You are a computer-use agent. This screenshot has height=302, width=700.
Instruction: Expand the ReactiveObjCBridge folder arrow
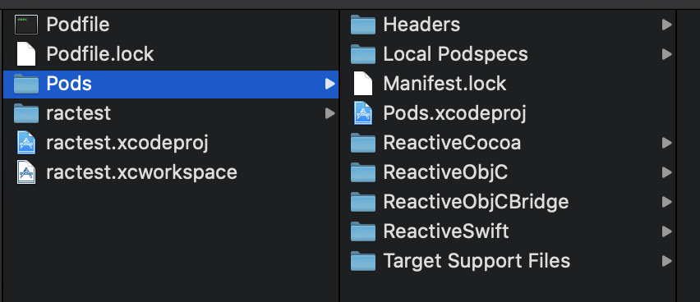point(667,202)
